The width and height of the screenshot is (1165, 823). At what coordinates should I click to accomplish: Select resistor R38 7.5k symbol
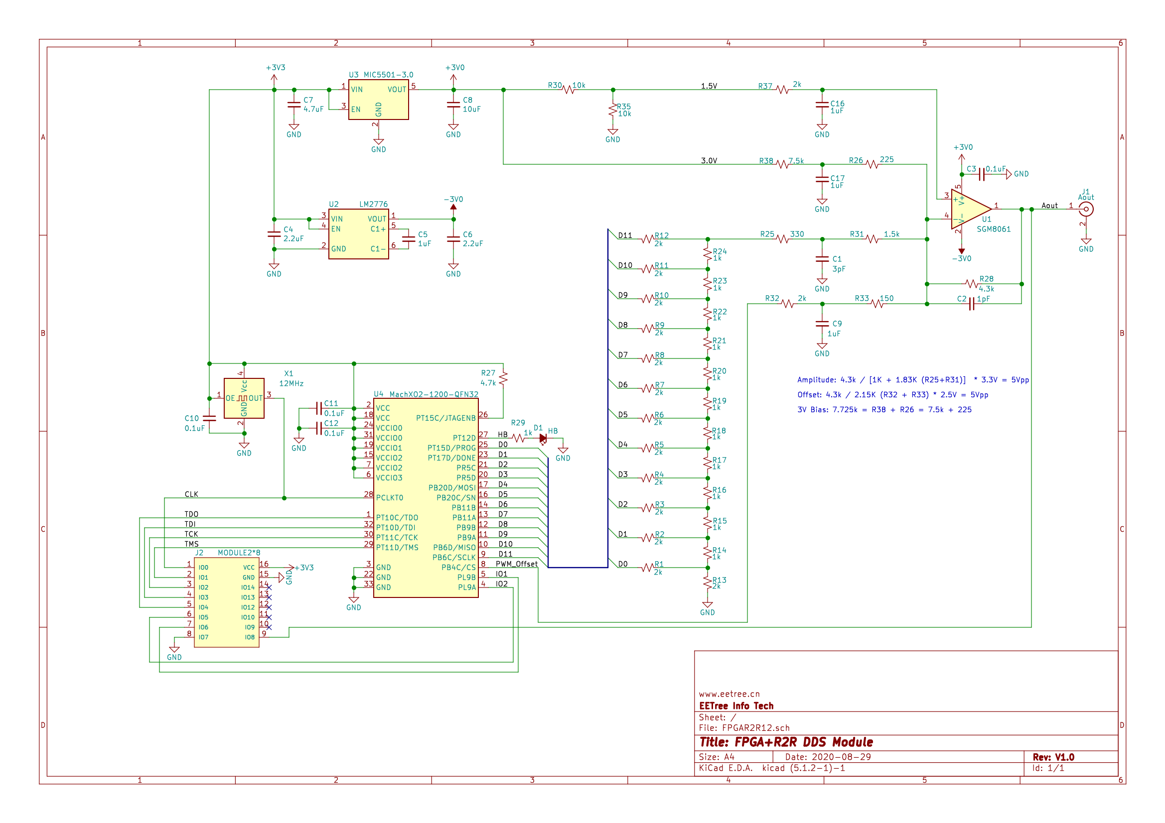[782, 164]
